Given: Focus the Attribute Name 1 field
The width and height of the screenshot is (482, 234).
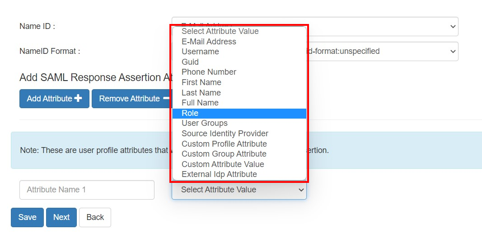Looking at the screenshot, I should pyautogui.click(x=87, y=190).
